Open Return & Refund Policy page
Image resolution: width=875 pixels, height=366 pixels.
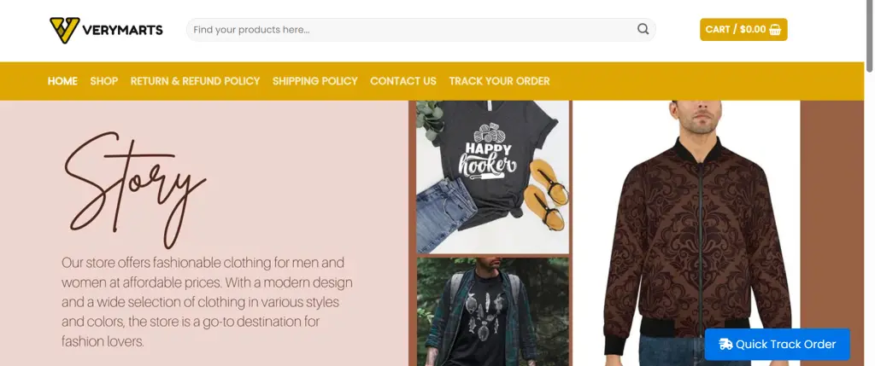195,81
